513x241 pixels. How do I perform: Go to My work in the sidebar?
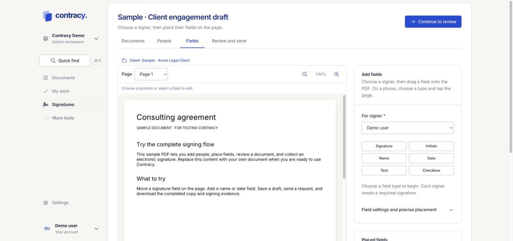point(71,91)
